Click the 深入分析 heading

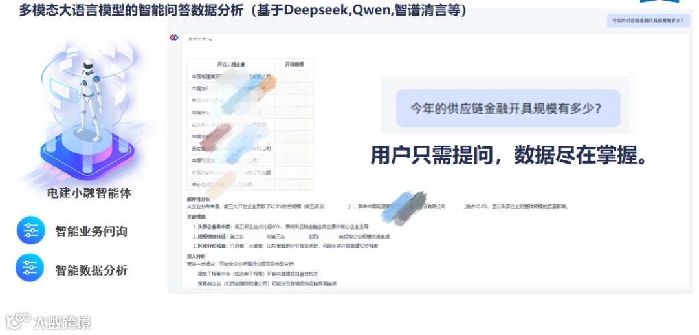pos(196,256)
